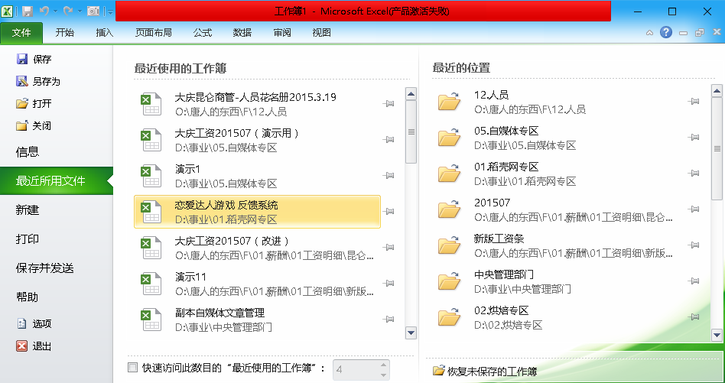Pin 大庆工资201507（演示用）workbook to list
This screenshot has width=725, height=383.
[389, 140]
